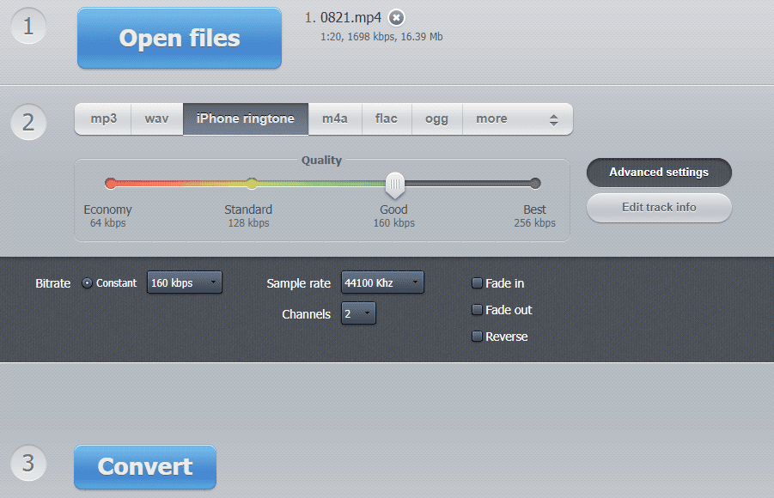Click the Best 256 kbps label
The image size is (774, 498).
click(534, 216)
